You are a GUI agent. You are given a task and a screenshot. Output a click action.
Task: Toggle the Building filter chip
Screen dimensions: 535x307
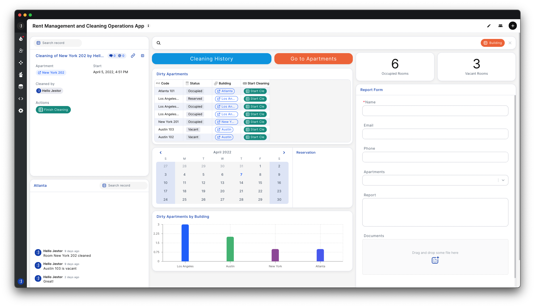(492, 43)
